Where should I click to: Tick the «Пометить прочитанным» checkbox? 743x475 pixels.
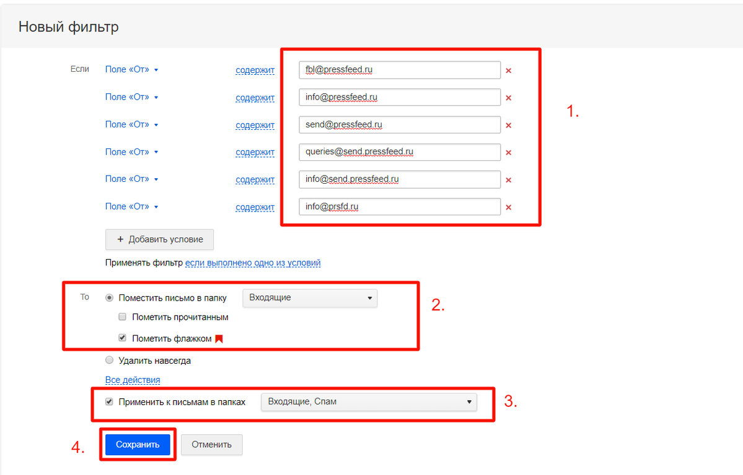point(122,317)
